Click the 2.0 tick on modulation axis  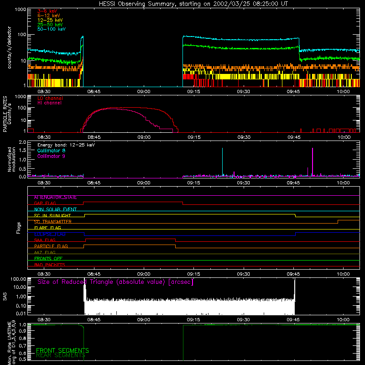coord(22,142)
